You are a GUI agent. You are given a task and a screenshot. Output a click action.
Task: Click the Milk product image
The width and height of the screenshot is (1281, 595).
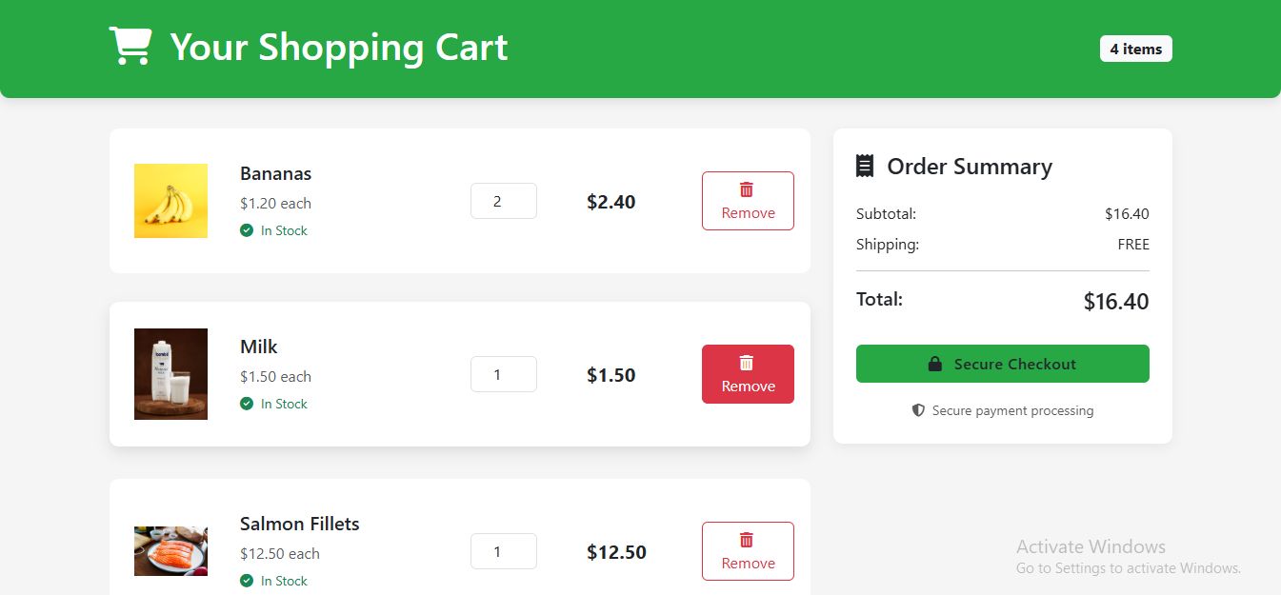(170, 374)
